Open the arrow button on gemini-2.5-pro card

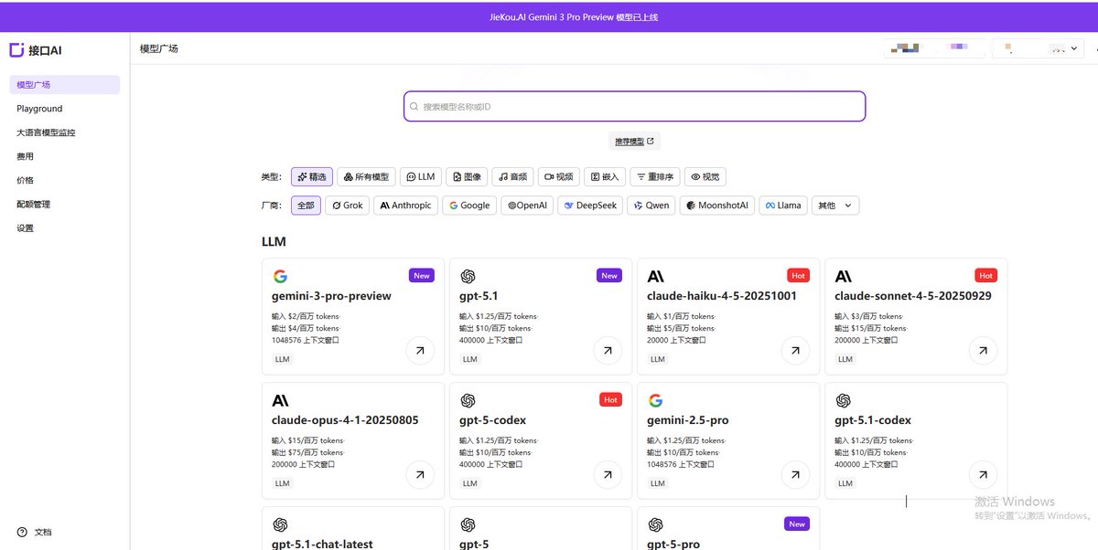[795, 474]
